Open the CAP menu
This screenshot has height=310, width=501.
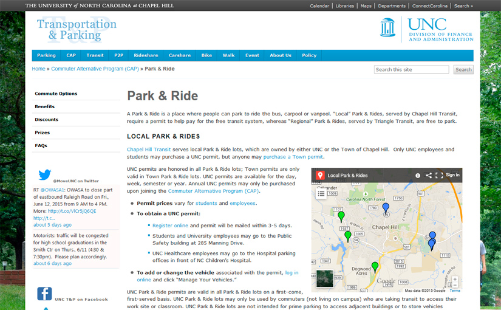coord(71,55)
